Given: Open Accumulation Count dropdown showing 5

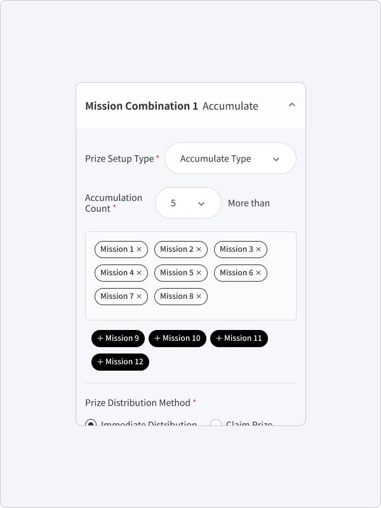Looking at the screenshot, I should [188, 203].
